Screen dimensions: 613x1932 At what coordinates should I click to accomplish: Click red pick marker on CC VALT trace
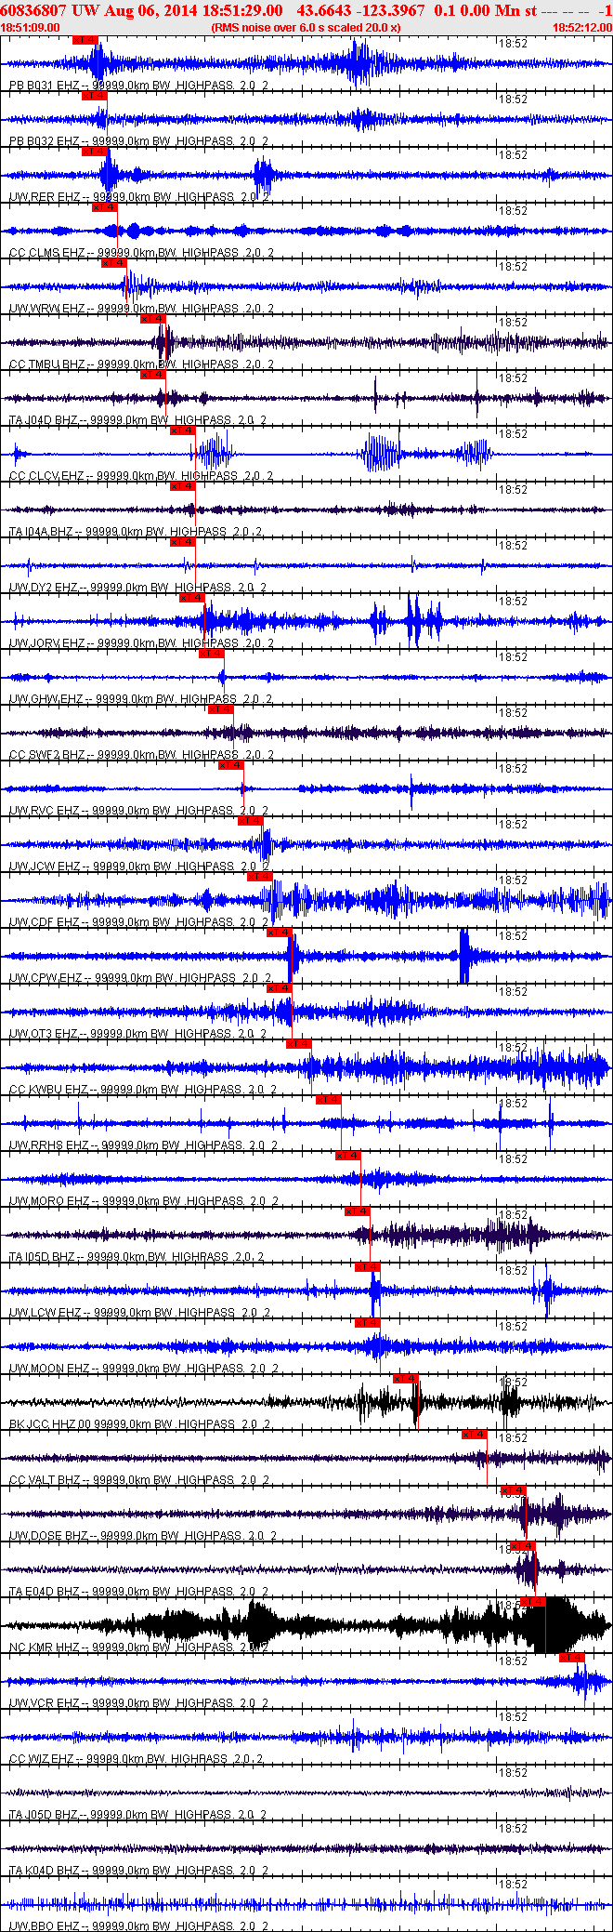coord(474,1435)
